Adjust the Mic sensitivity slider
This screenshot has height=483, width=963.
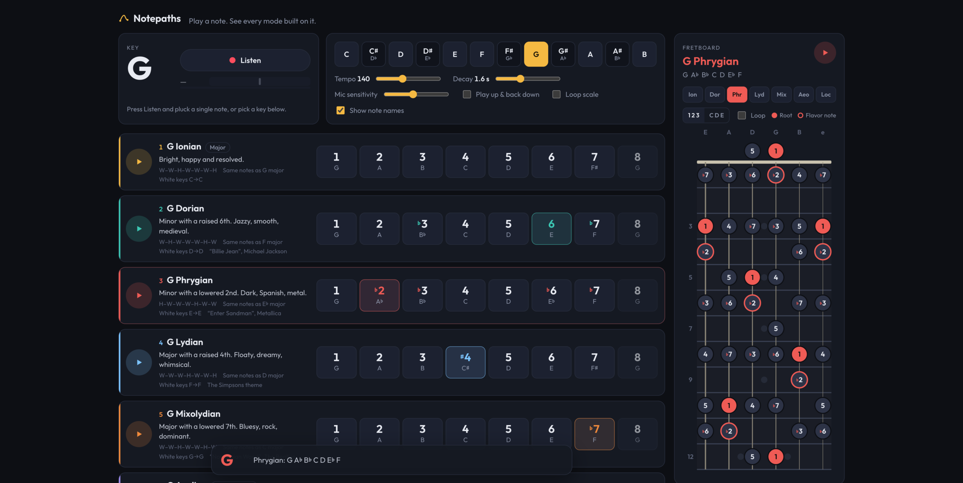point(416,94)
